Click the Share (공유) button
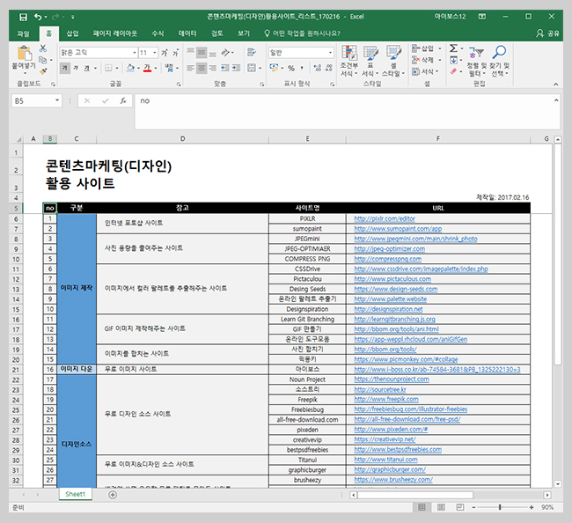This screenshot has width=572, height=523. [x=547, y=33]
